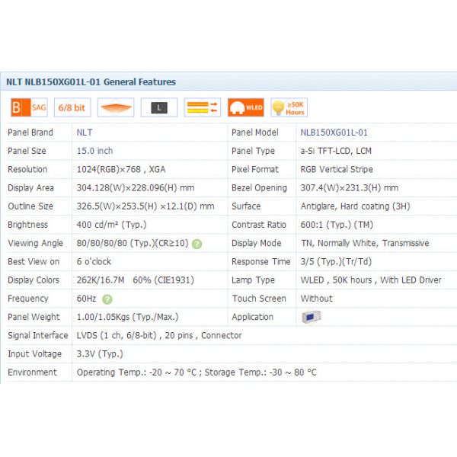Click the LVDS signal interface value
457x457 pixels.
click(x=159, y=335)
